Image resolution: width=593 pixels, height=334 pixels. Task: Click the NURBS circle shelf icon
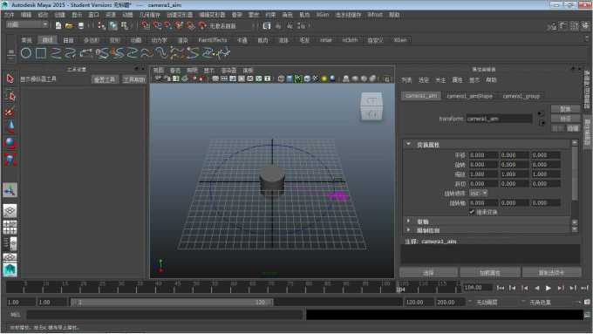tap(26, 53)
